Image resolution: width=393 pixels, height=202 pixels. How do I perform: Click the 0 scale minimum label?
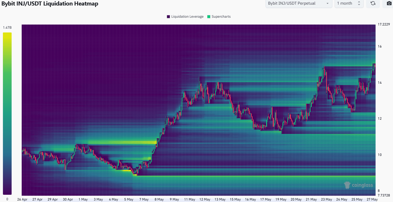(7, 199)
